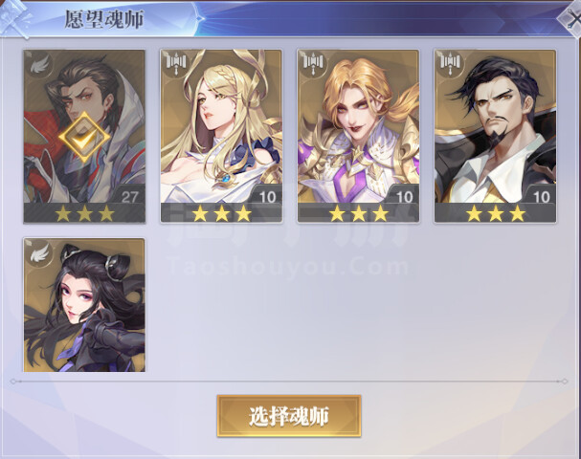Image resolution: width=581 pixels, height=459 pixels.
Task: Select the blonde braided woman hero card
Action: pos(221,136)
